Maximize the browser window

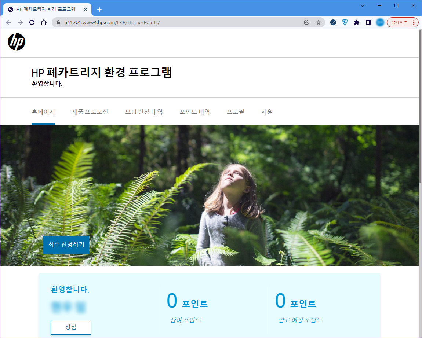click(x=396, y=5)
